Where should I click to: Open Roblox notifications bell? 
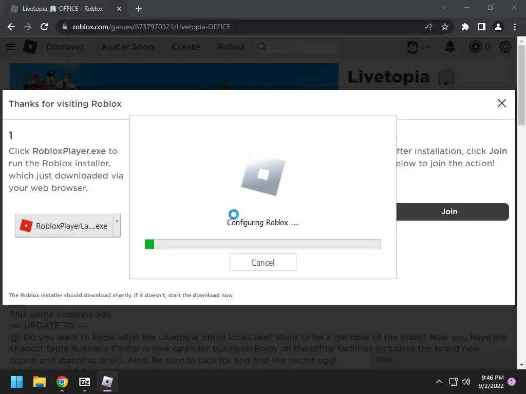(450, 47)
